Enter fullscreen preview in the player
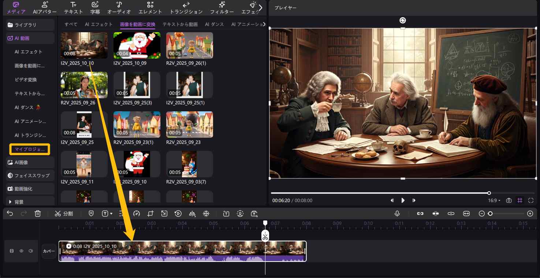This screenshot has width=540, height=278. [531, 200]
